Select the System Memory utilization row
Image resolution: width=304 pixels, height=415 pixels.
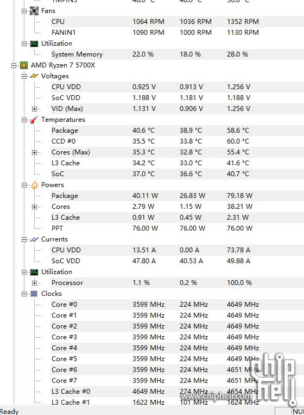pos(178,54)
